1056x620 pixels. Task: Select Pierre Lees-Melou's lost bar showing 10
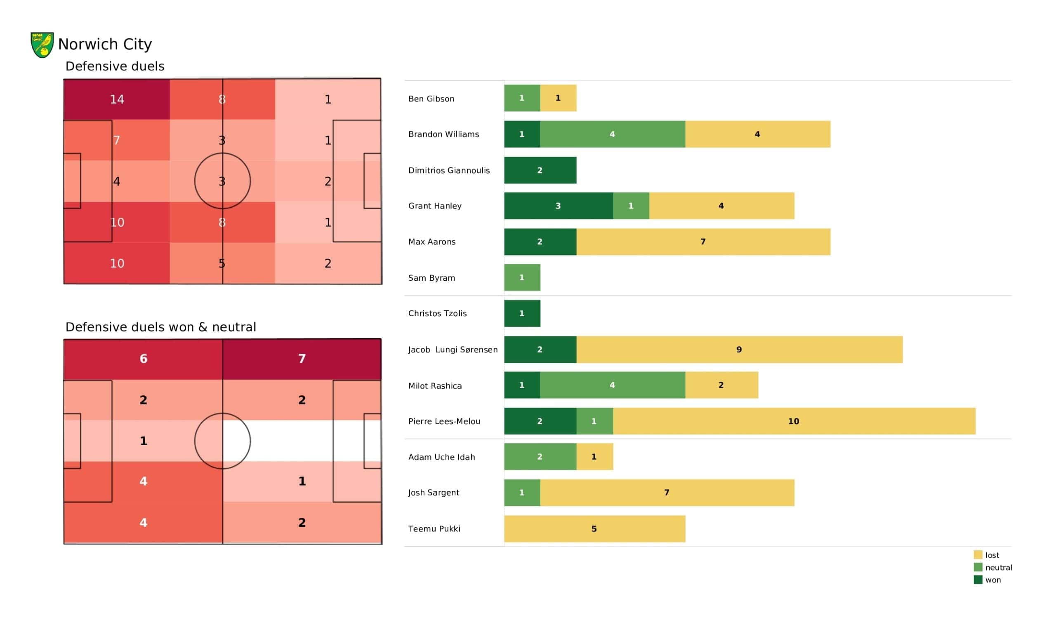pyautogui.click(x=794, y=421)
